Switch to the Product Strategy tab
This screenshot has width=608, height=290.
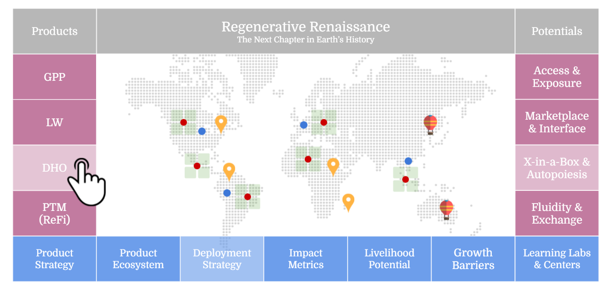pos(55,259)
